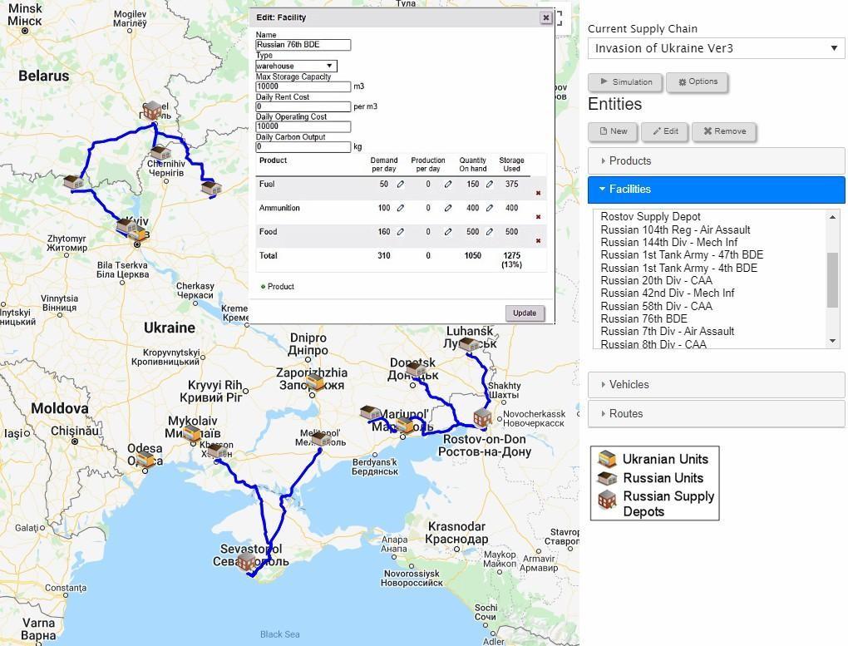Click pencil icon beside Ammunition quantity on hand
The width and height of the screenshot is (848, 646).
tap(490, 209)
